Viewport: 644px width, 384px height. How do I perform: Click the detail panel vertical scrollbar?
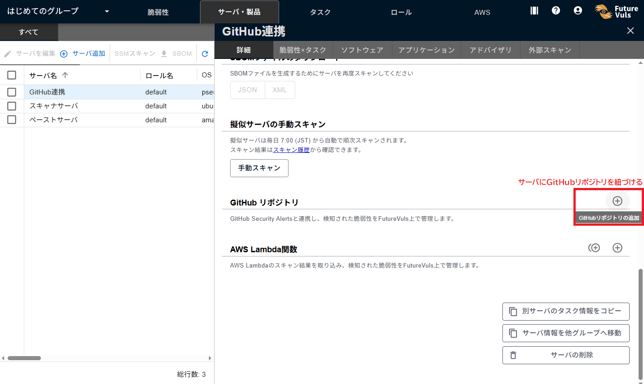640,325
